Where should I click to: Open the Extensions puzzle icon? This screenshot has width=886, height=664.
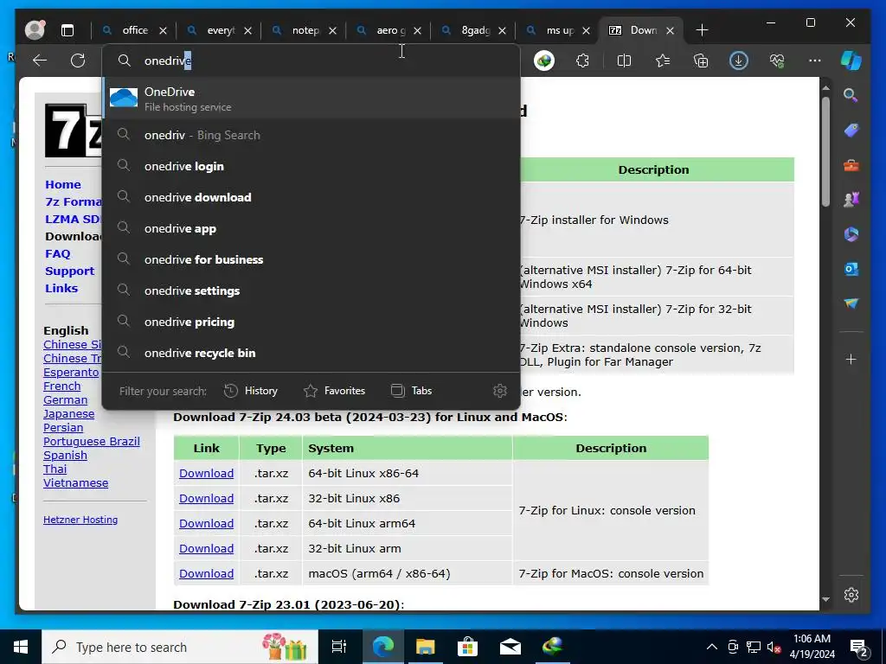pyautogui.click(x=582, y=61)
